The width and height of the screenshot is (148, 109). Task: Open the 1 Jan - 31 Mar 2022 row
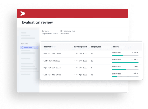(x=91, y=75)
